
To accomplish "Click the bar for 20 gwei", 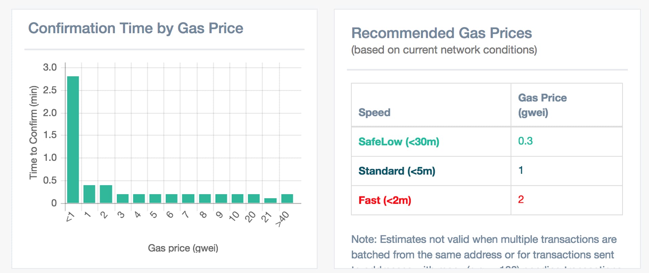I will (254, 198).
